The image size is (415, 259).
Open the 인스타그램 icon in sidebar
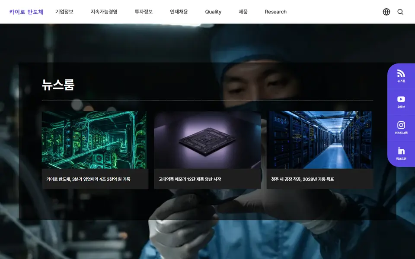(401, 128)
